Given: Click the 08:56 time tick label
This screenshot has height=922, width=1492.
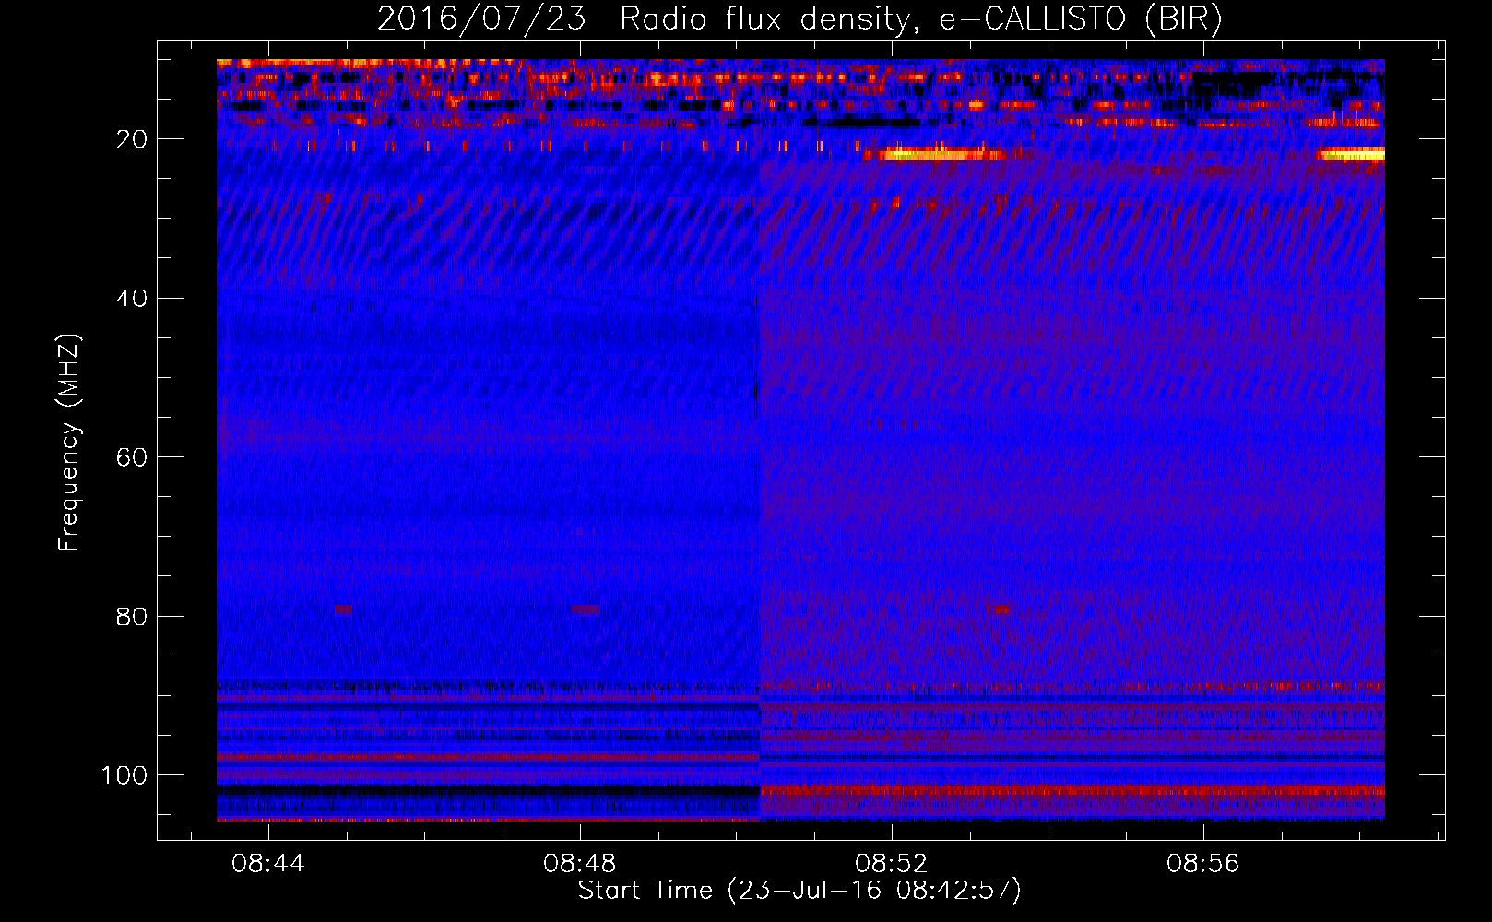Looking at the screenshot, I should [1203, 864].
